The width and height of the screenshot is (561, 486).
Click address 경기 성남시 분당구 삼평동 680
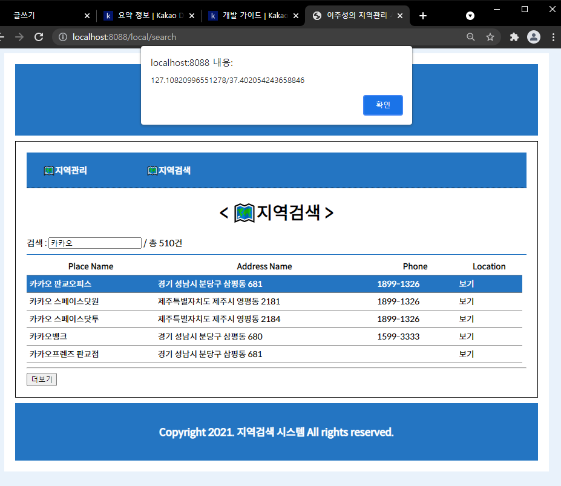click(210, 337)
